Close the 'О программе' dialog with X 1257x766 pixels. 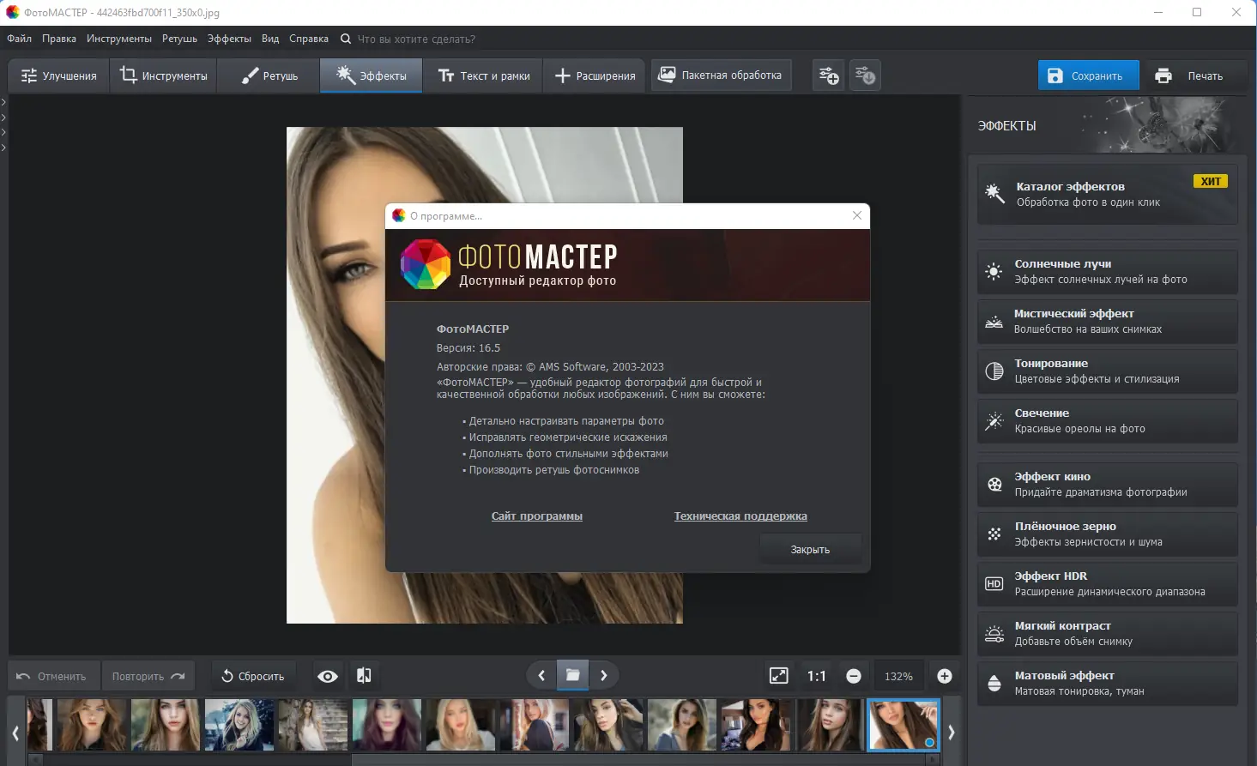coord(857,215)
